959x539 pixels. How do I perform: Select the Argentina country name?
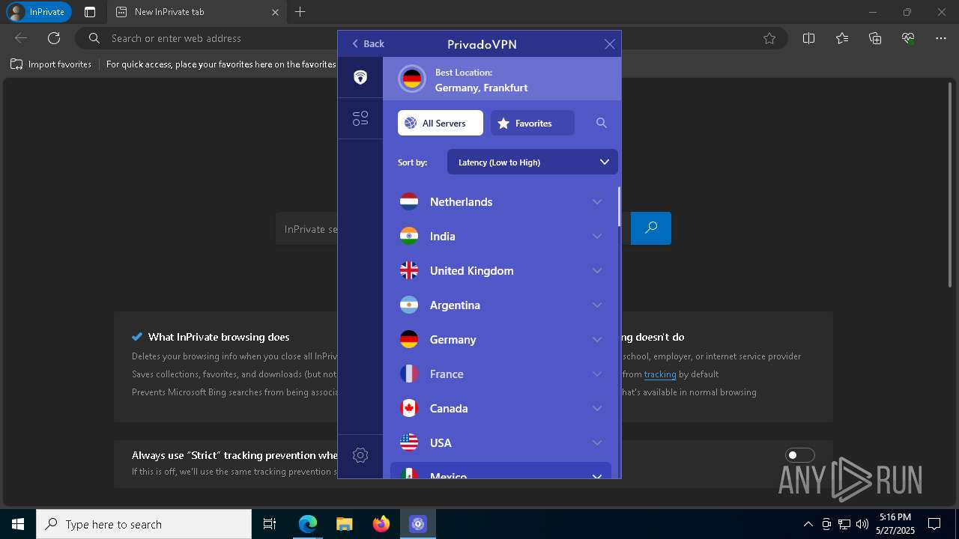tap(455, 305)
